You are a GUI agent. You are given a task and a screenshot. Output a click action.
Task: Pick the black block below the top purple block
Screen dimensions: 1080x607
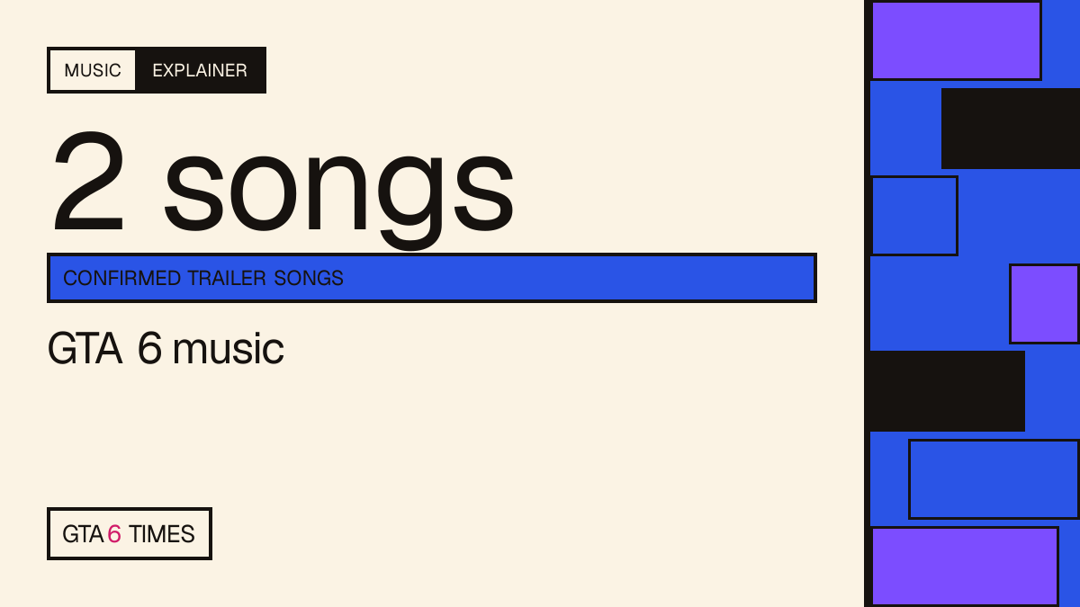point(1011,129)
